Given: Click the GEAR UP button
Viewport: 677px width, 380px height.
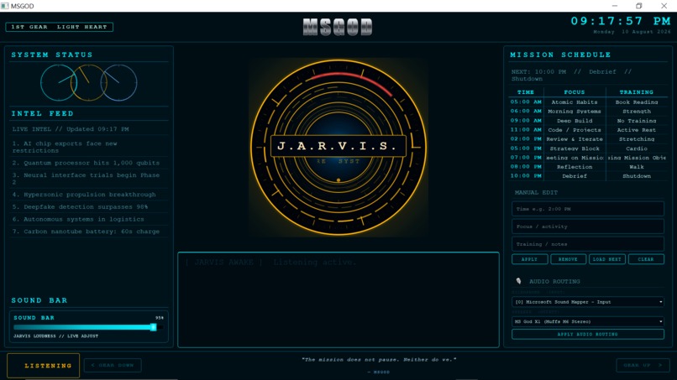Looking at the screenshot, I should point(643,366).
